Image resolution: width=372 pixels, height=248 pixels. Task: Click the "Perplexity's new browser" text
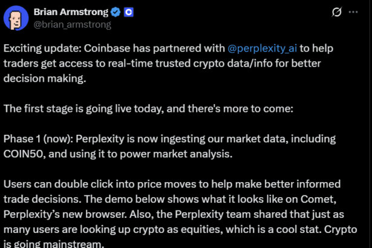(60, 212)
